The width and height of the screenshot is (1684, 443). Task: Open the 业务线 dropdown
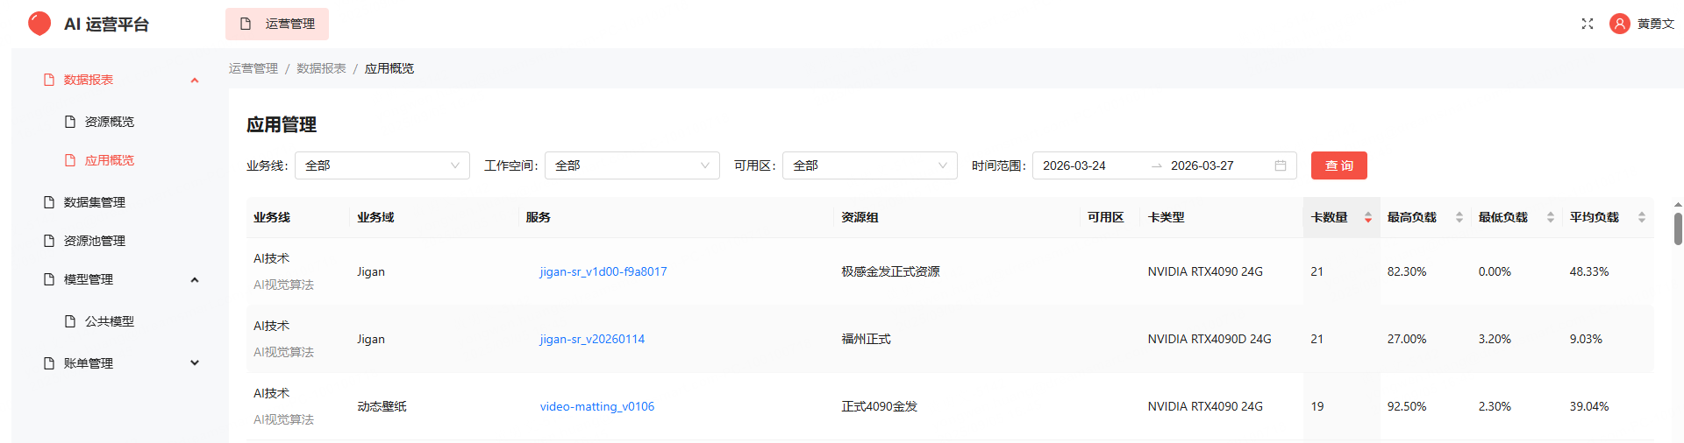(382, 165)
